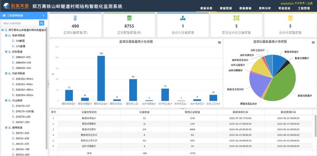
Task: Open the 资料分析 tab
Action: point(265,8)
